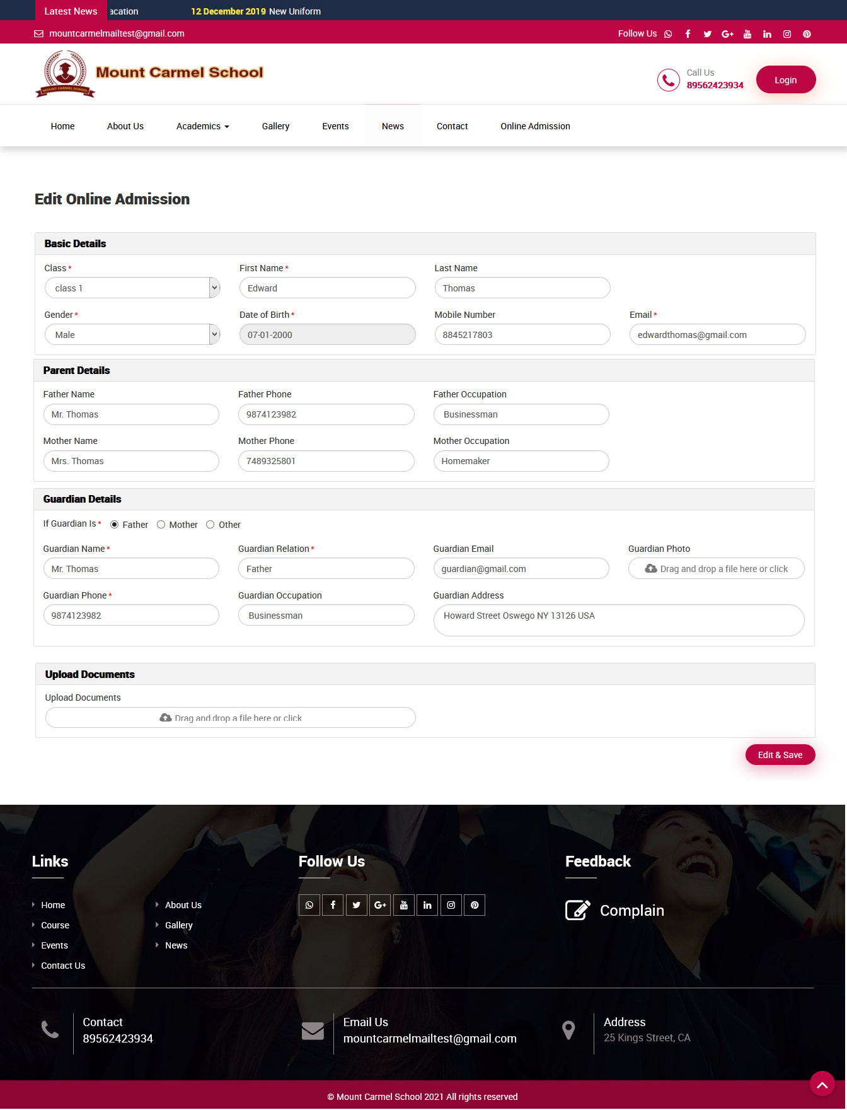This screenshot has width=847, height=1110.
Task: Click the Instagram icon in top header
Action: (787, 34)
